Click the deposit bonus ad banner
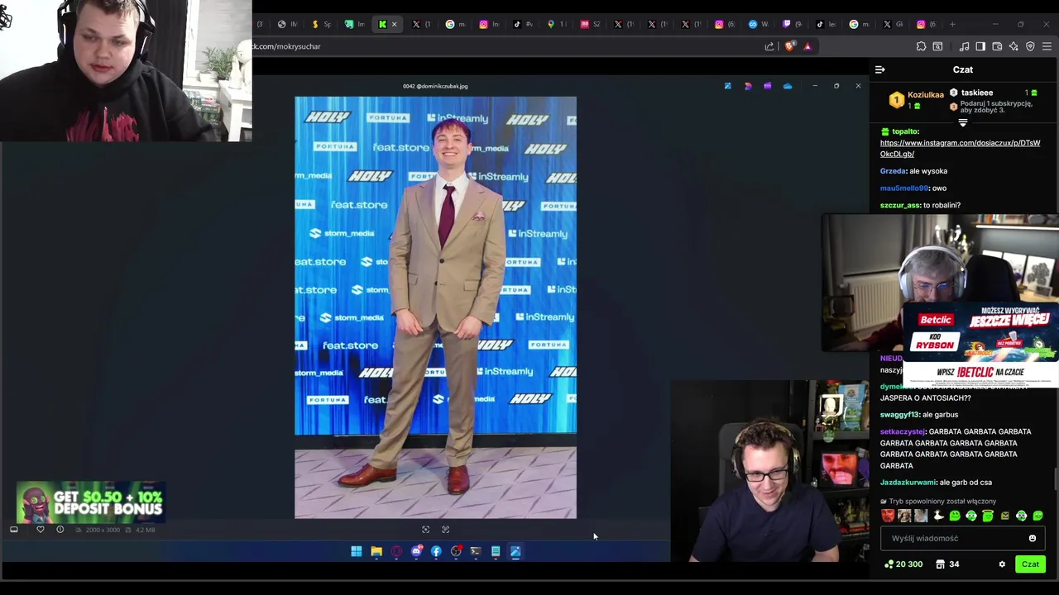 [x=91, y=503]
